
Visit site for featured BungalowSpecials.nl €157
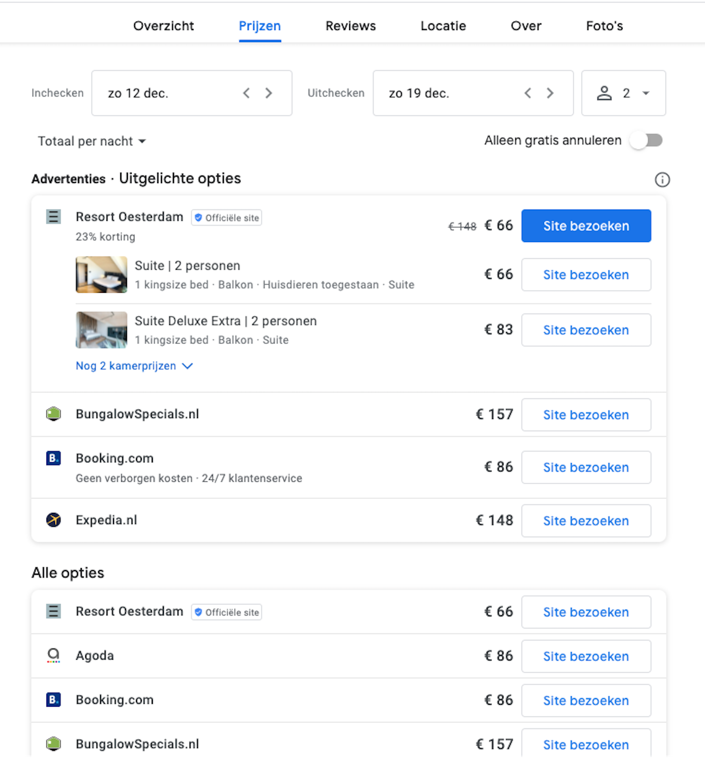(x=586, y=415)
